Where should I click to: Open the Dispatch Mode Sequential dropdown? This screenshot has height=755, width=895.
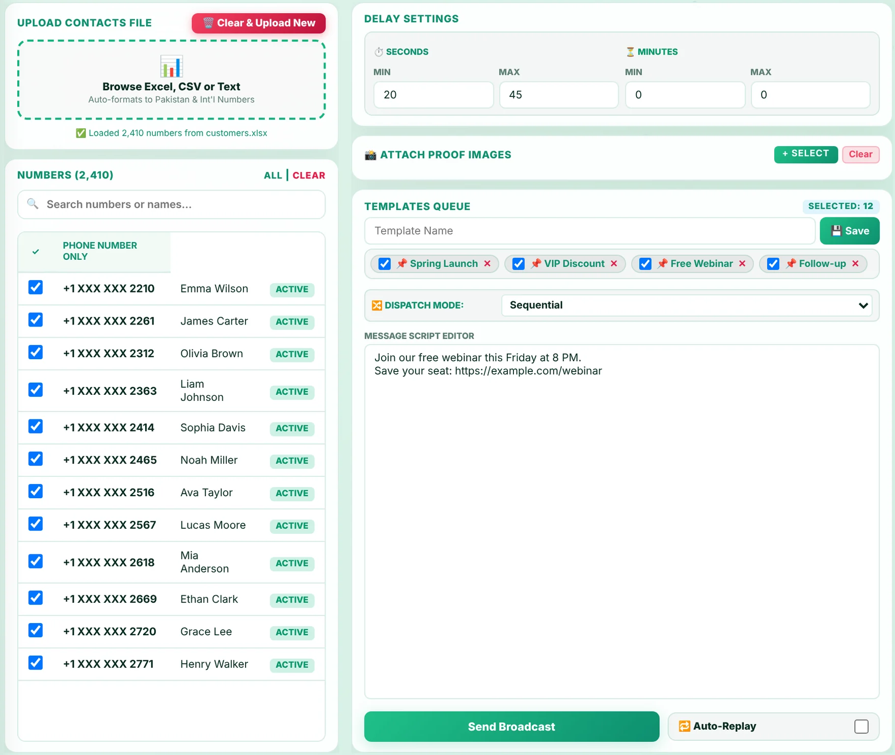click(x=687, y=305)
